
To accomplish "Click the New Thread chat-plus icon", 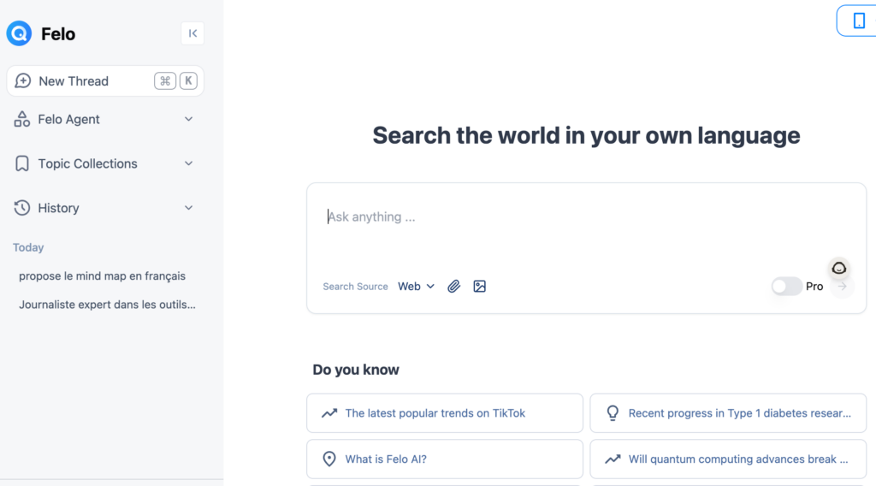I will [x=23, y=81].
